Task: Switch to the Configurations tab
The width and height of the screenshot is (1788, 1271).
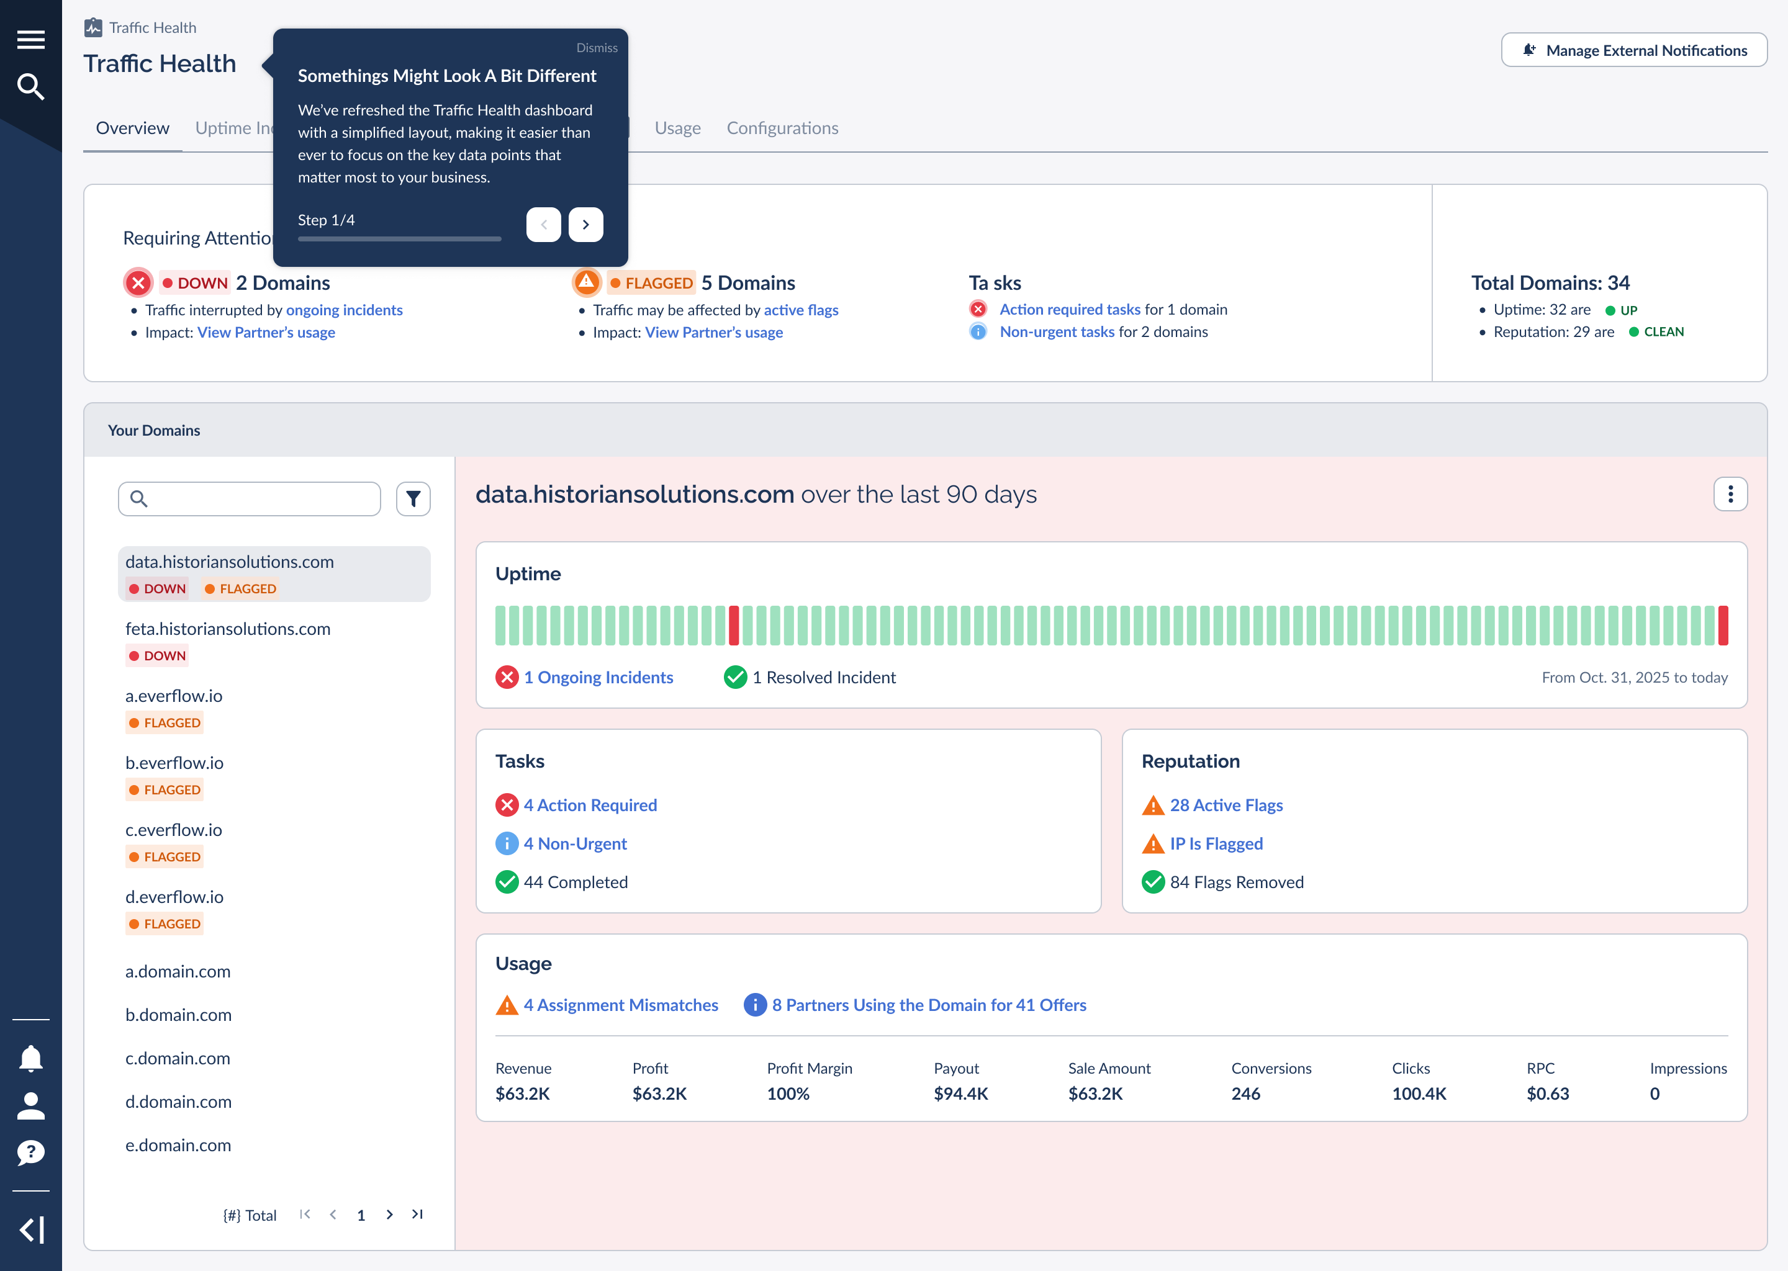Action: (782, 128)
